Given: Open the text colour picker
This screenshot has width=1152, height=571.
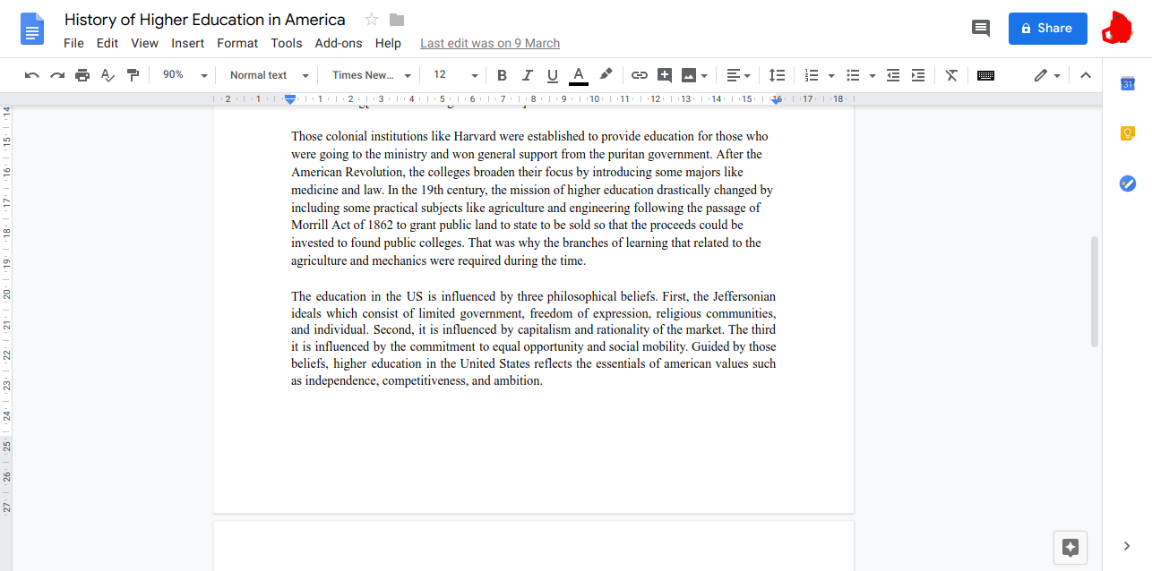Looking at the screenshot, I should (579, 75).
